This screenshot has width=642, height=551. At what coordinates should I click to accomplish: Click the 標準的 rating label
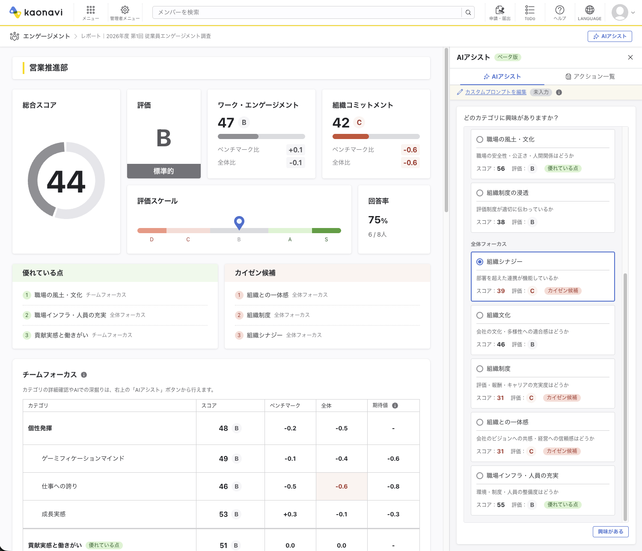(x=164, y=171)
